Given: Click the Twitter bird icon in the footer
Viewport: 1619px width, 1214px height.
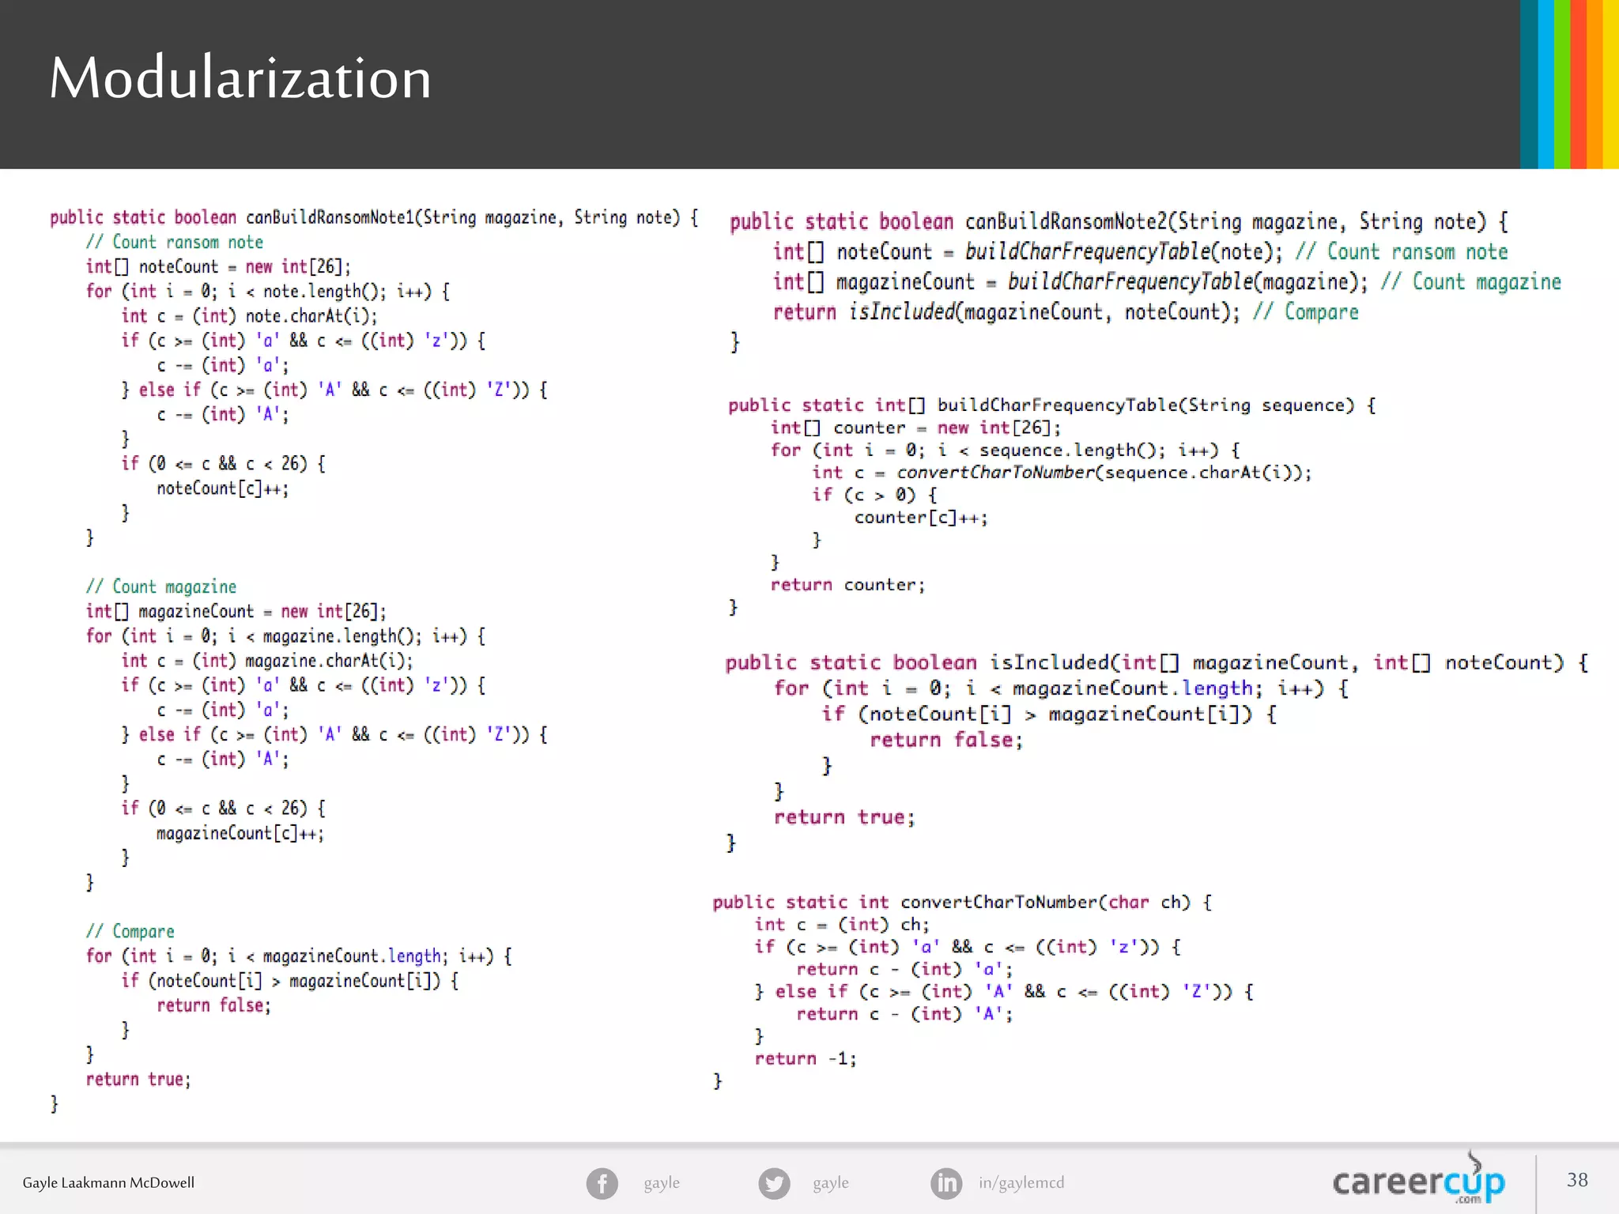Looking at the screenshot, I should coord(774,1183).
